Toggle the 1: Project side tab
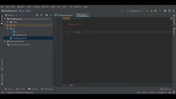Image resolution: width=176 pixels, height=99 pixels. point(2,20)
